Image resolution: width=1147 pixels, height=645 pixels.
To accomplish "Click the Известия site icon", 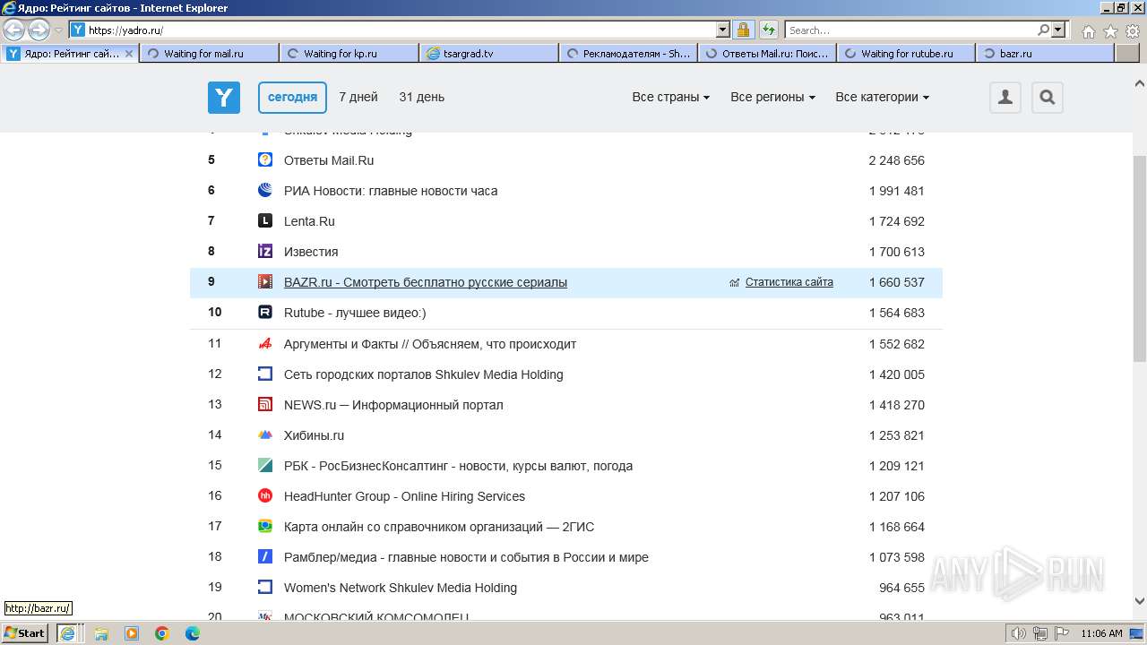I will (x=265, y=252).
